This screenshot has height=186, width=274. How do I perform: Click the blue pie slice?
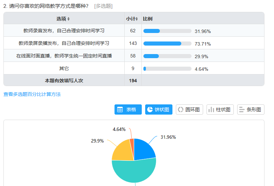[143, 151]
